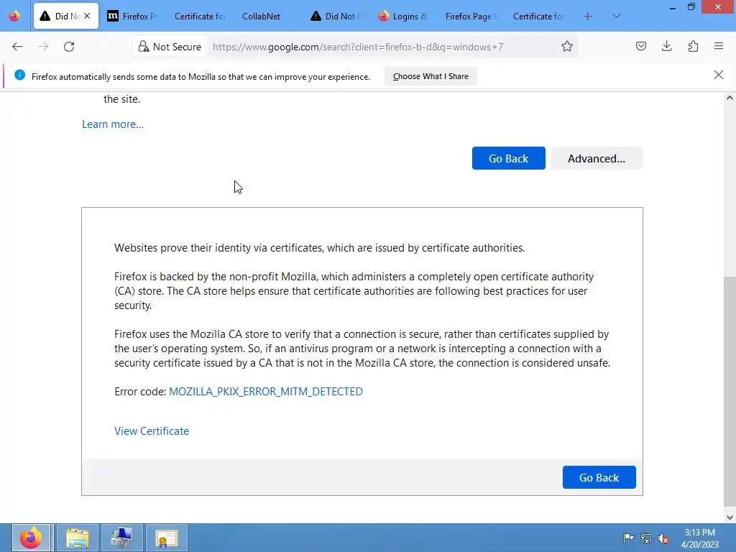This screenshot has height=552, width=736.
Task: Click the muted volume tray icon
Action: [x=663, y=538]
